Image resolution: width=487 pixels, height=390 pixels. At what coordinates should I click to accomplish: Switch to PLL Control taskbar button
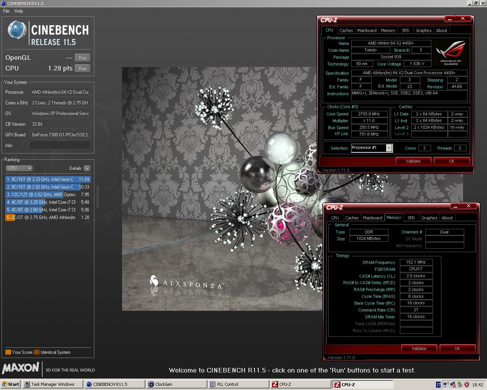tap(239, 384)
